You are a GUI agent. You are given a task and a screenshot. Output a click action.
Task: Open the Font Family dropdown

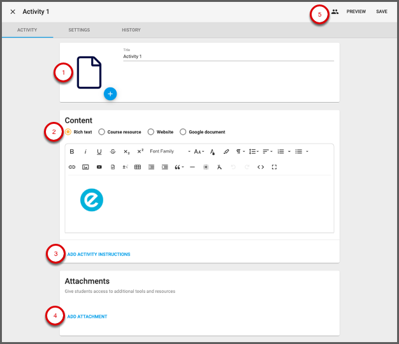click(x=170, y=151)
